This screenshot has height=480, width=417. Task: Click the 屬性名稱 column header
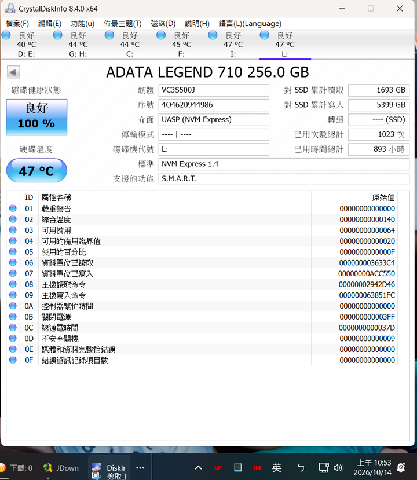56,197
